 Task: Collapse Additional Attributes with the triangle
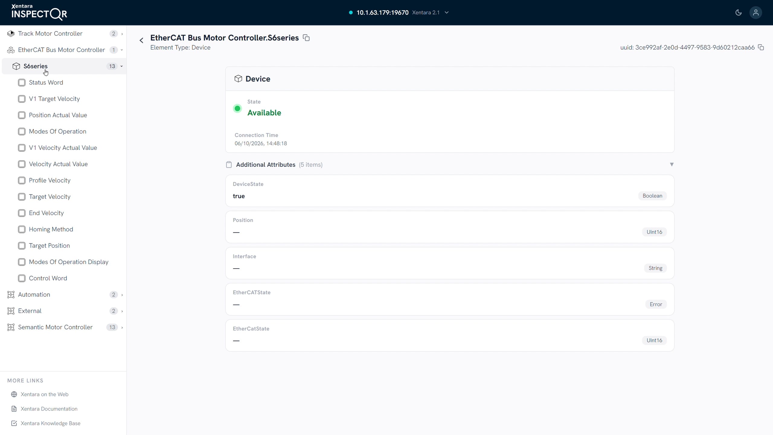click(672, 165)
